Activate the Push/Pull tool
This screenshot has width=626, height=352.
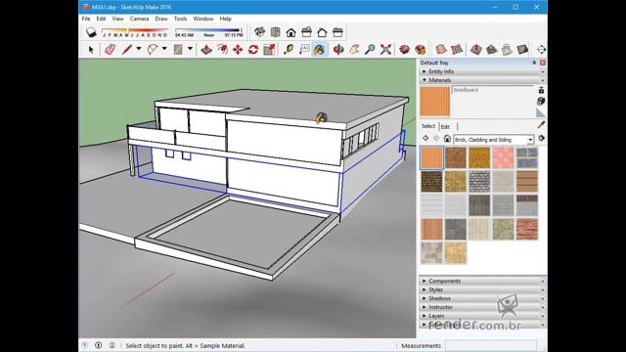tap(206, 50)
